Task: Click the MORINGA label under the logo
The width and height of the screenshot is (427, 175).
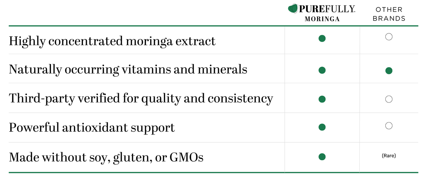Action: point(322,19)
